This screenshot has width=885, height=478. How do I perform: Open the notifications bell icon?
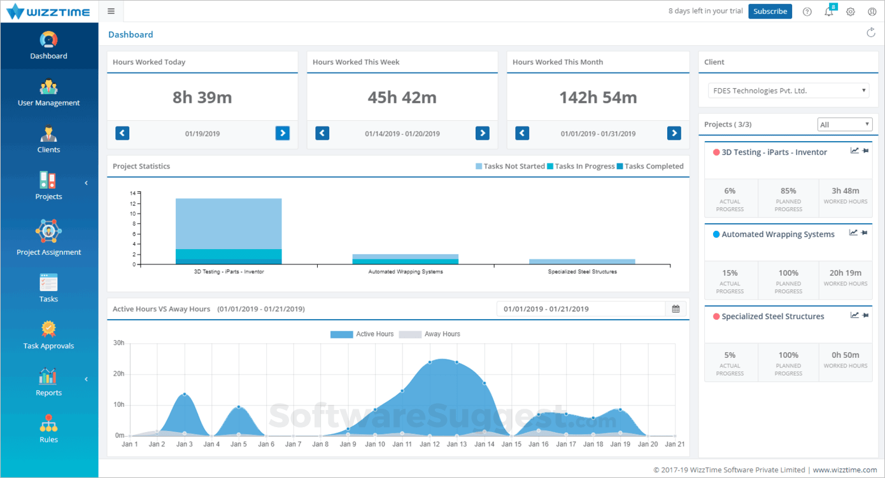828,11
